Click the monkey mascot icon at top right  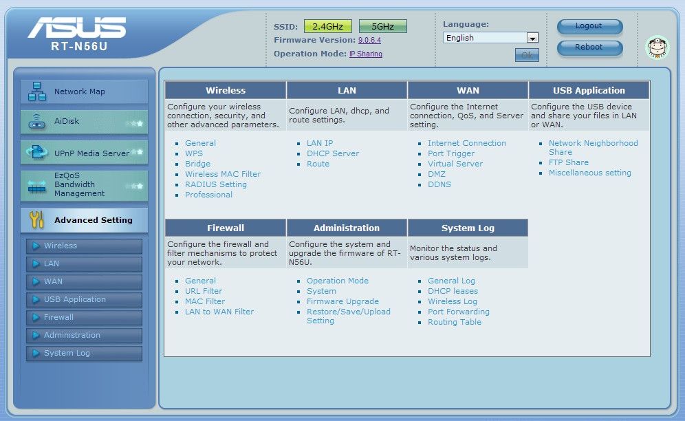[657, 47]
